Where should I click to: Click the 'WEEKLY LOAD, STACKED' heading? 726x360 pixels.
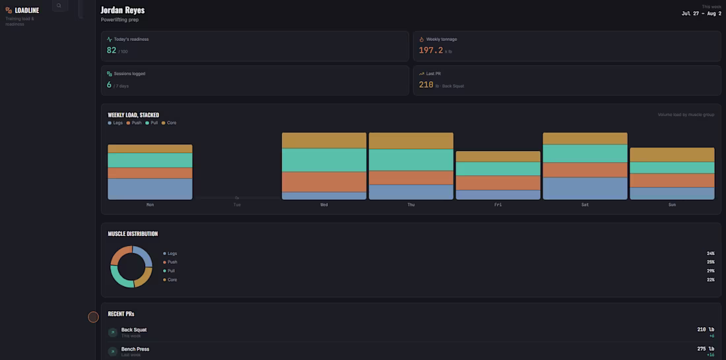coord(133,115)
